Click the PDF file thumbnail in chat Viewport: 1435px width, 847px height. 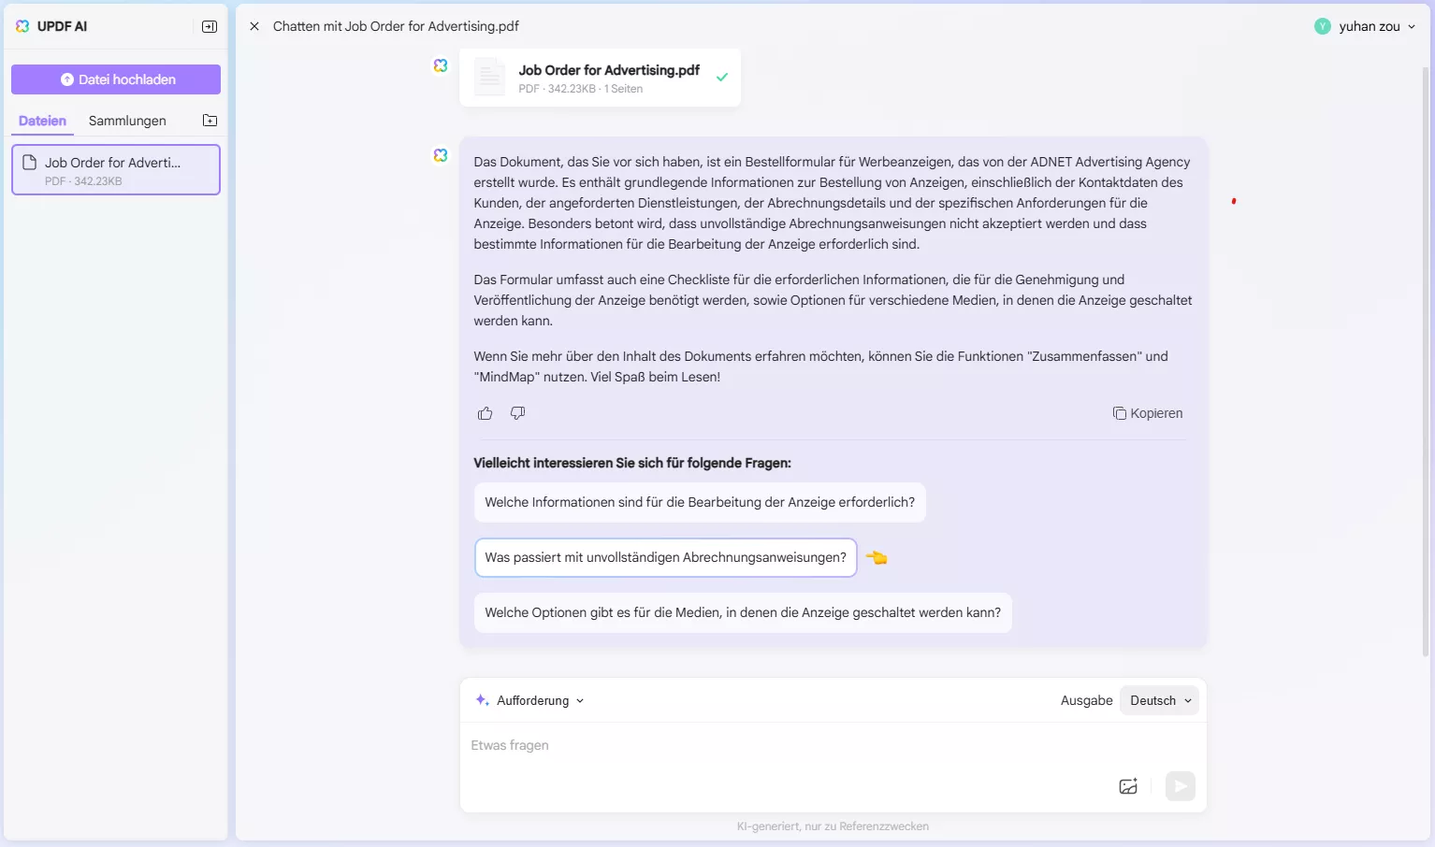489,78
